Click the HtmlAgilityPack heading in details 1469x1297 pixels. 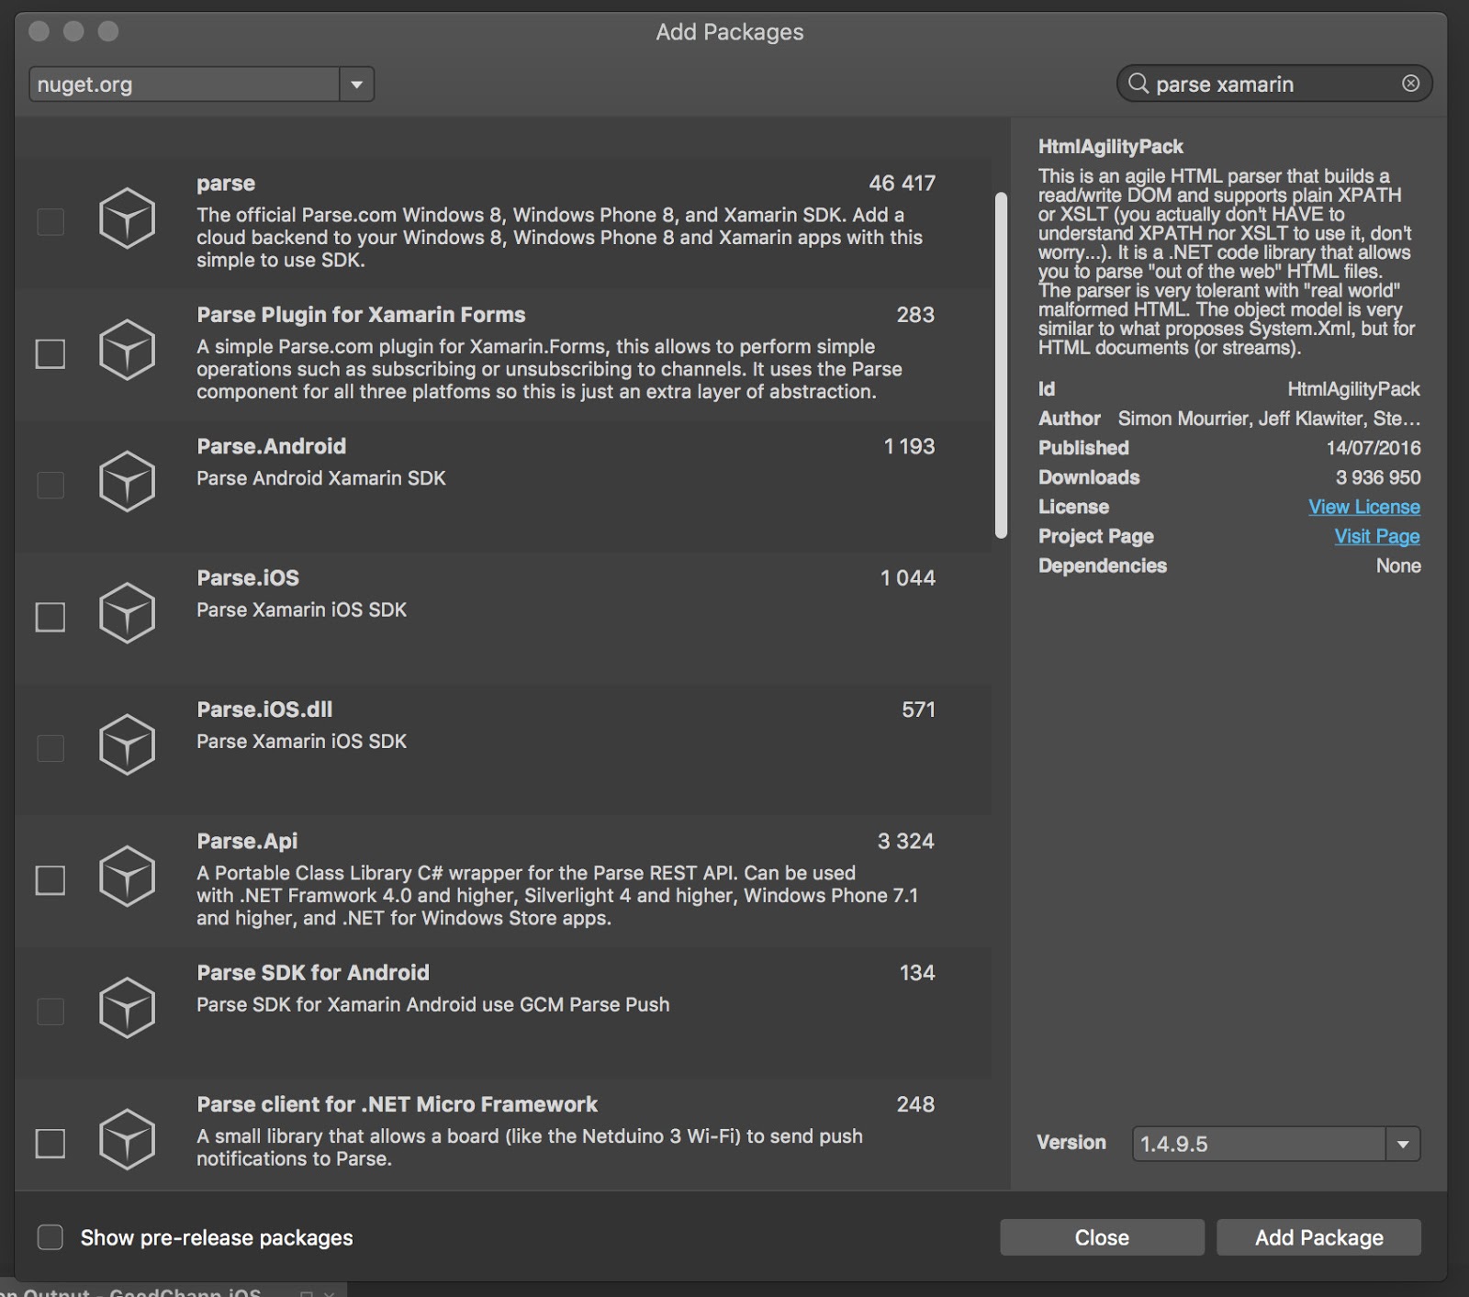[1111, 147]
